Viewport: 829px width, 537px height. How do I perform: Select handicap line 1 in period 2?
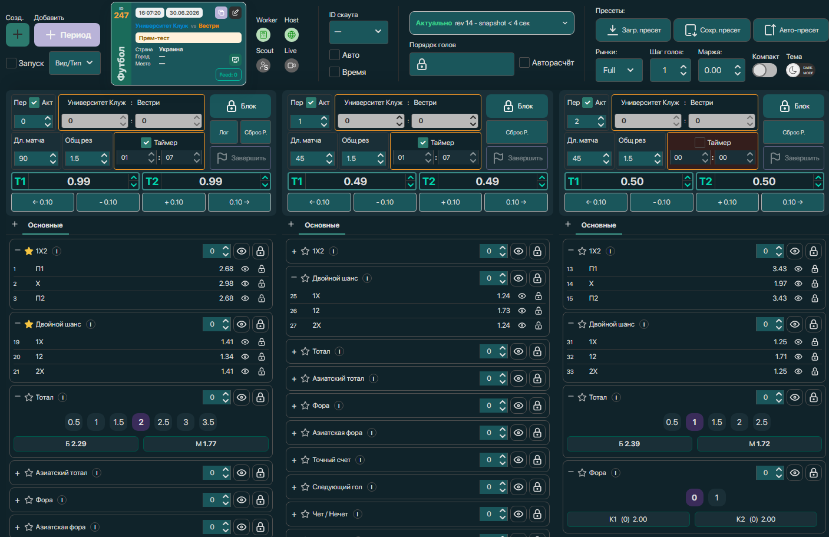coord(717,498)
